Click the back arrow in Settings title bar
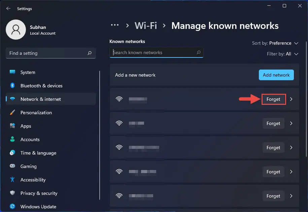The height and width of the screenshot is (212, 308). point(8,8)
